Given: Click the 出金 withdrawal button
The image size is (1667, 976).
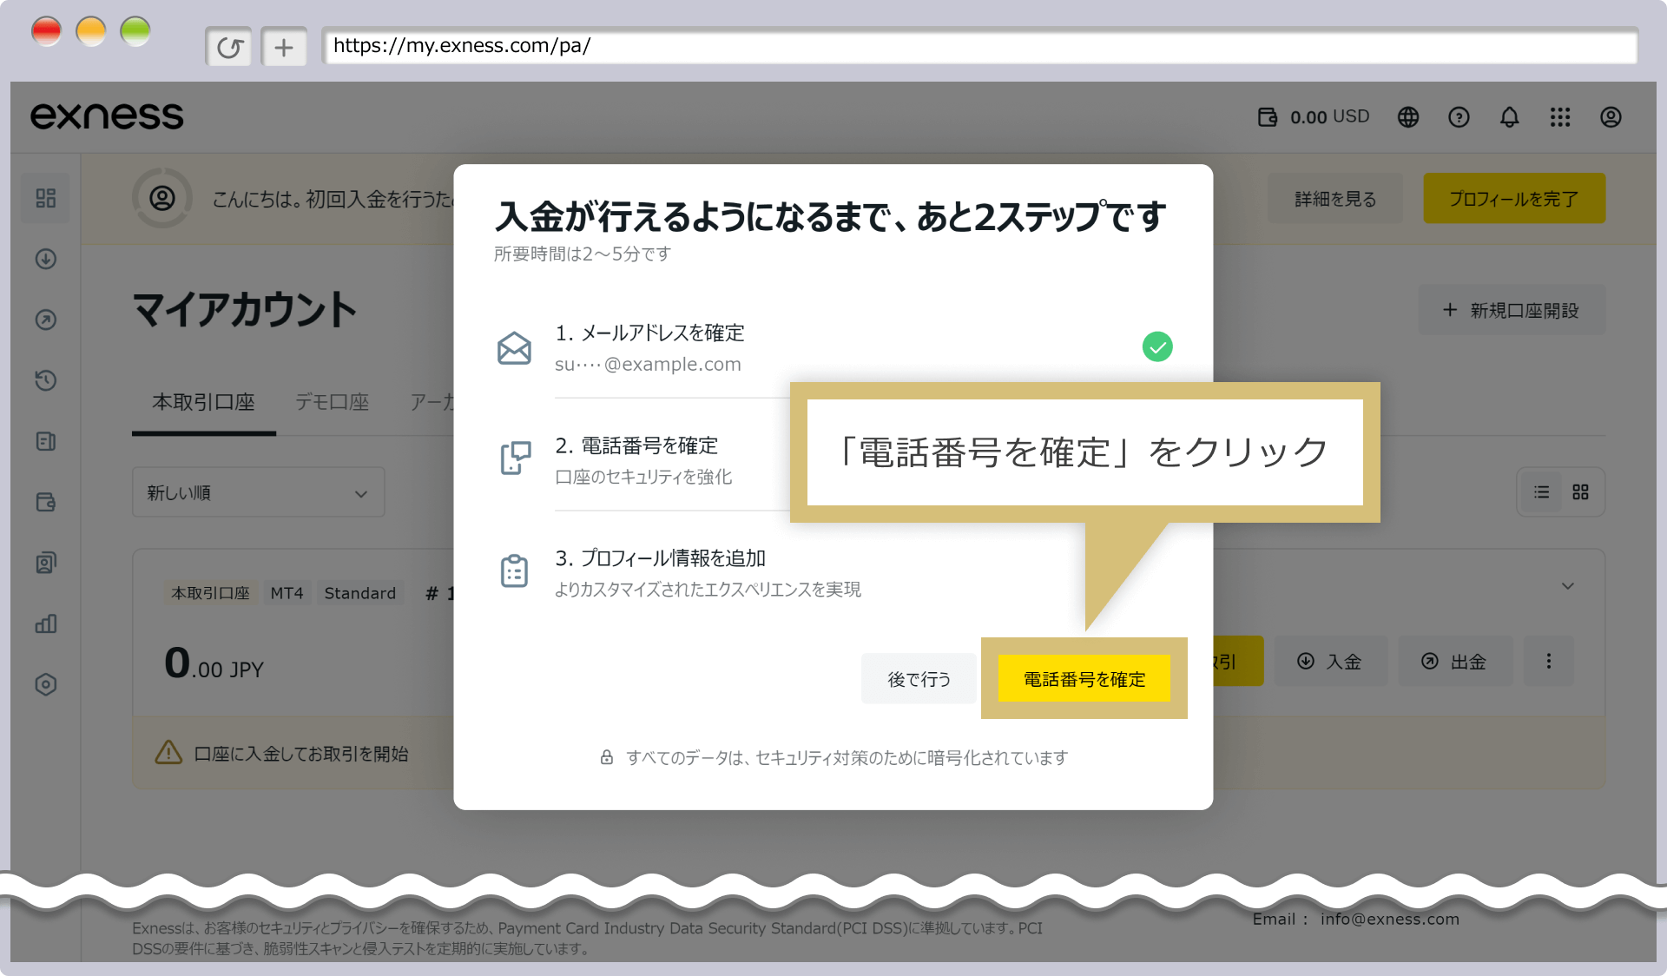Looking at the screenshot, I should point(1455,662).
